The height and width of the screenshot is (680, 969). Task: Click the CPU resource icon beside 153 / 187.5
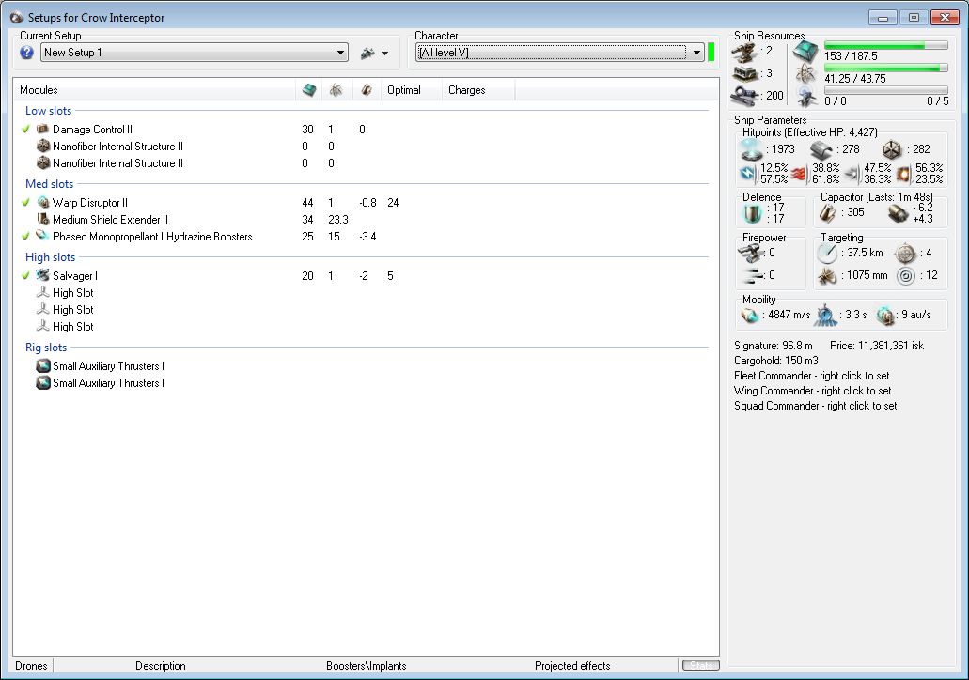pyautogui.click(x=806, y=51)
